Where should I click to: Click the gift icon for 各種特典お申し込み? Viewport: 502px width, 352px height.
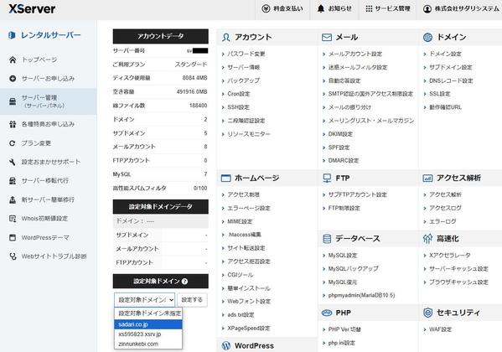pos(13,124)
